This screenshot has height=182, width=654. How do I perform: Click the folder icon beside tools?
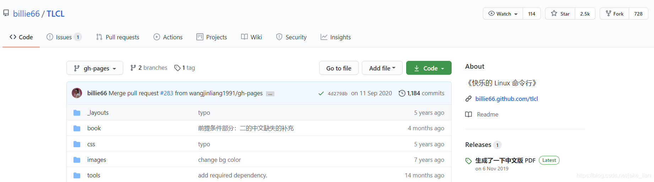[77, 175]
